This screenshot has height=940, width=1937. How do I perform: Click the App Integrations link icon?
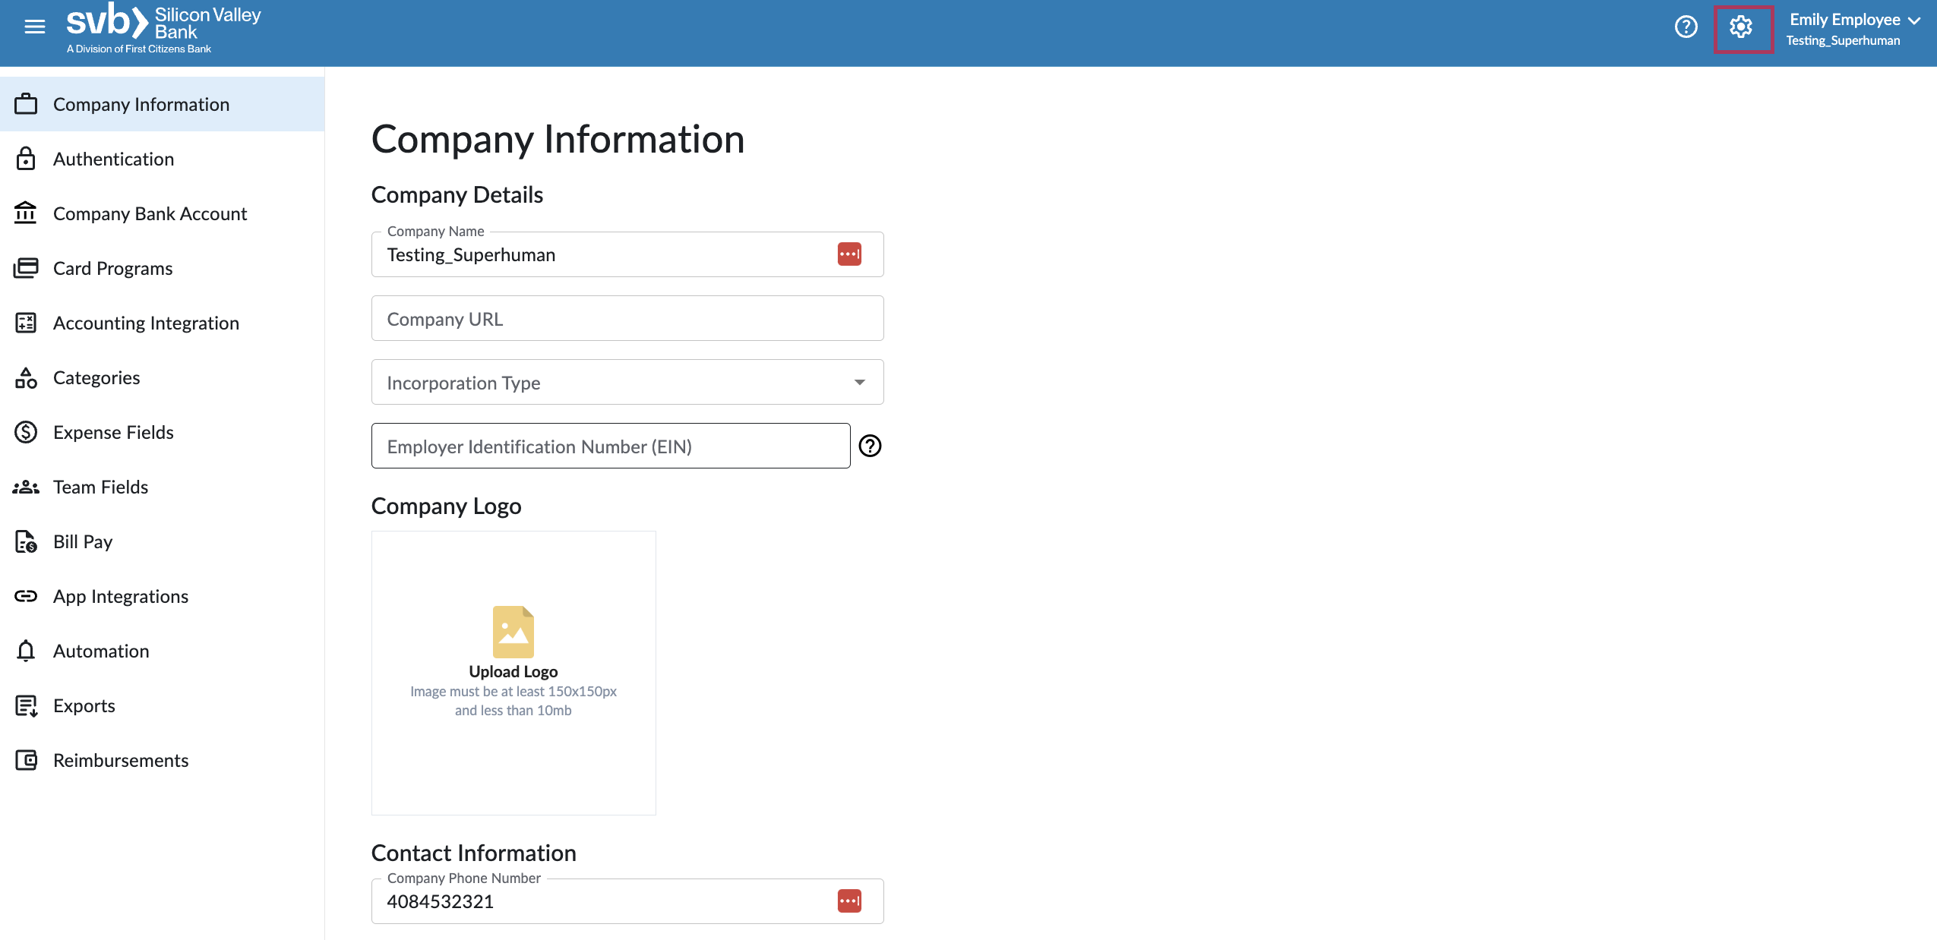tap(26, 596)
